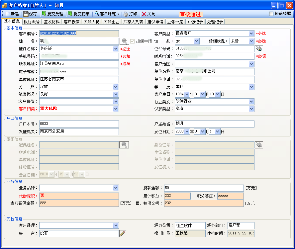Image resolution: width=295 pixels, height=249 pixels.
Task: Open the 保护类型 dropdown
Action: (251, 109)
